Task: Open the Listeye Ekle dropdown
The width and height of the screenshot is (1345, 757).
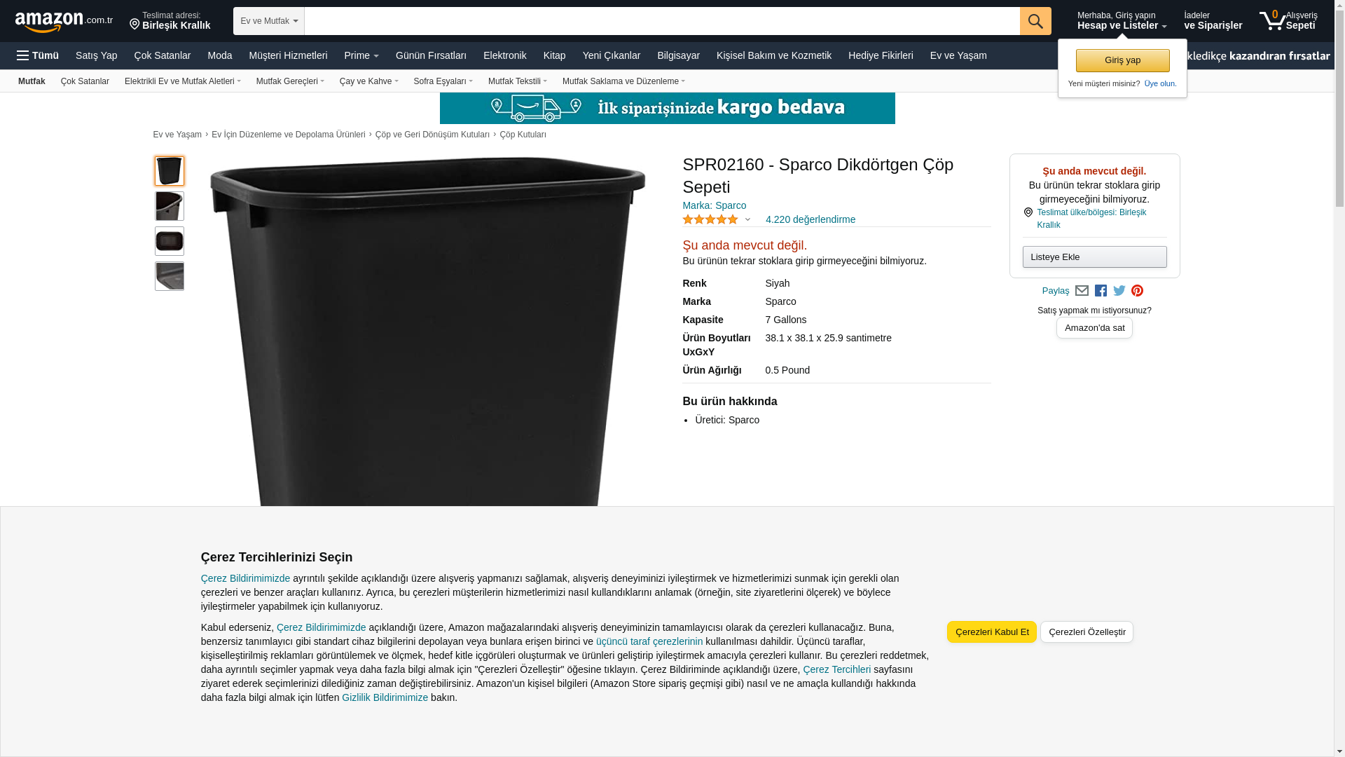Action: coord(1094,257)
